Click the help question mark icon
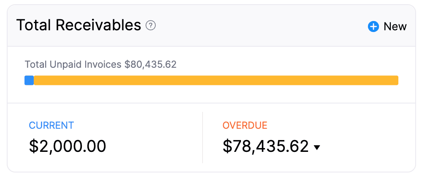The width and height of the screenshot is (422, 175). [151, 26]
